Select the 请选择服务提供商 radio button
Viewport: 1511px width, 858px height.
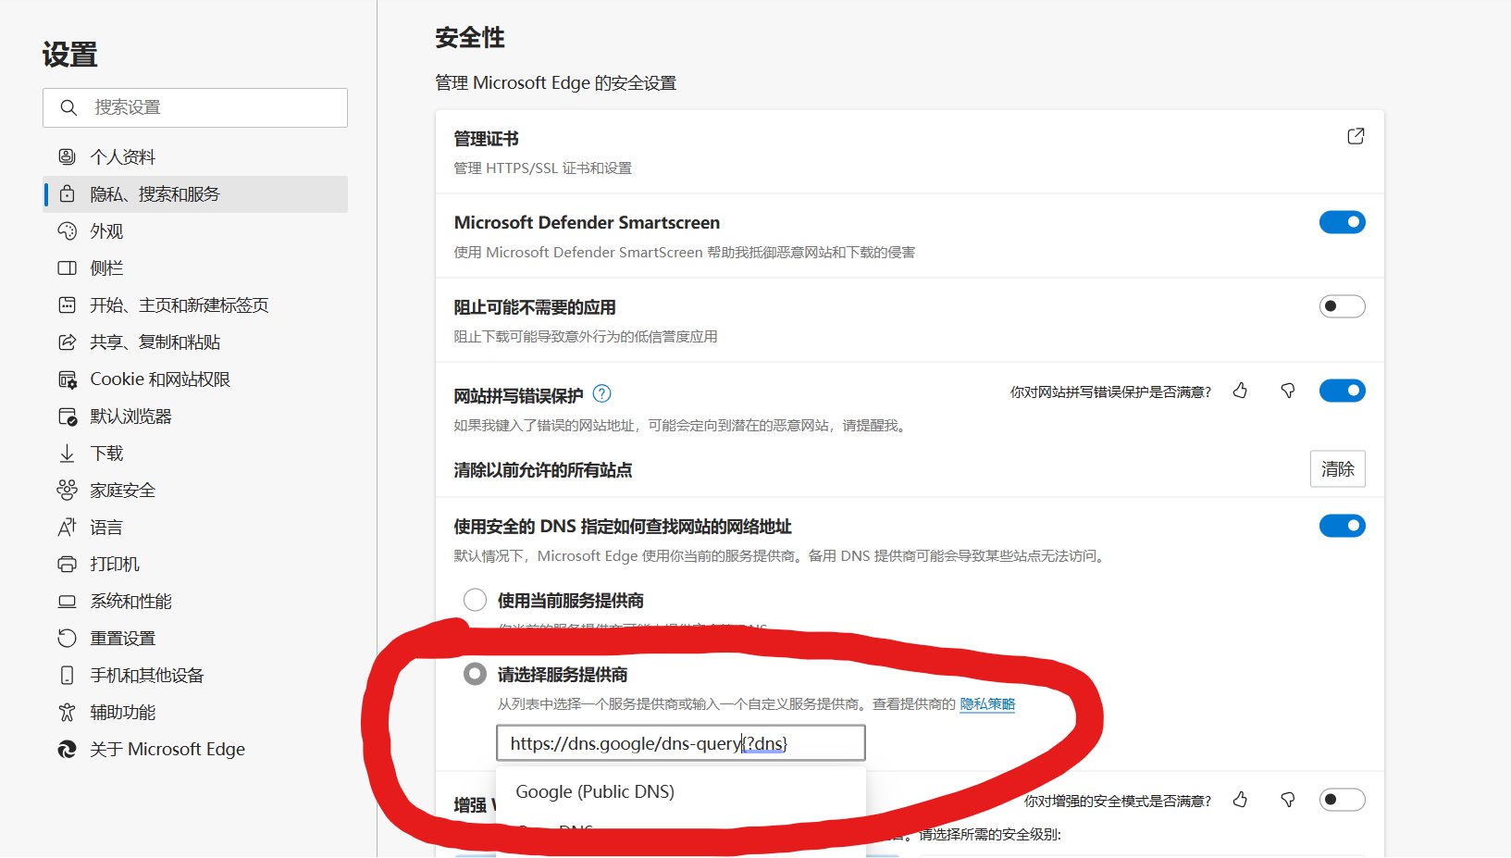(475, 674)
